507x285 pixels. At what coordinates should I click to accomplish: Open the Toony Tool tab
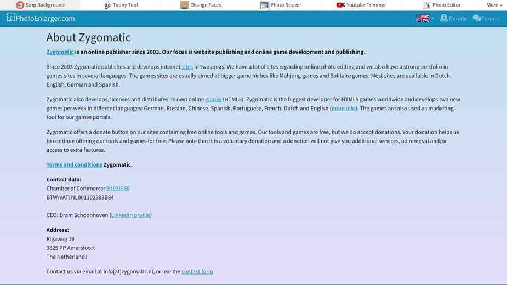coord(121,5)
